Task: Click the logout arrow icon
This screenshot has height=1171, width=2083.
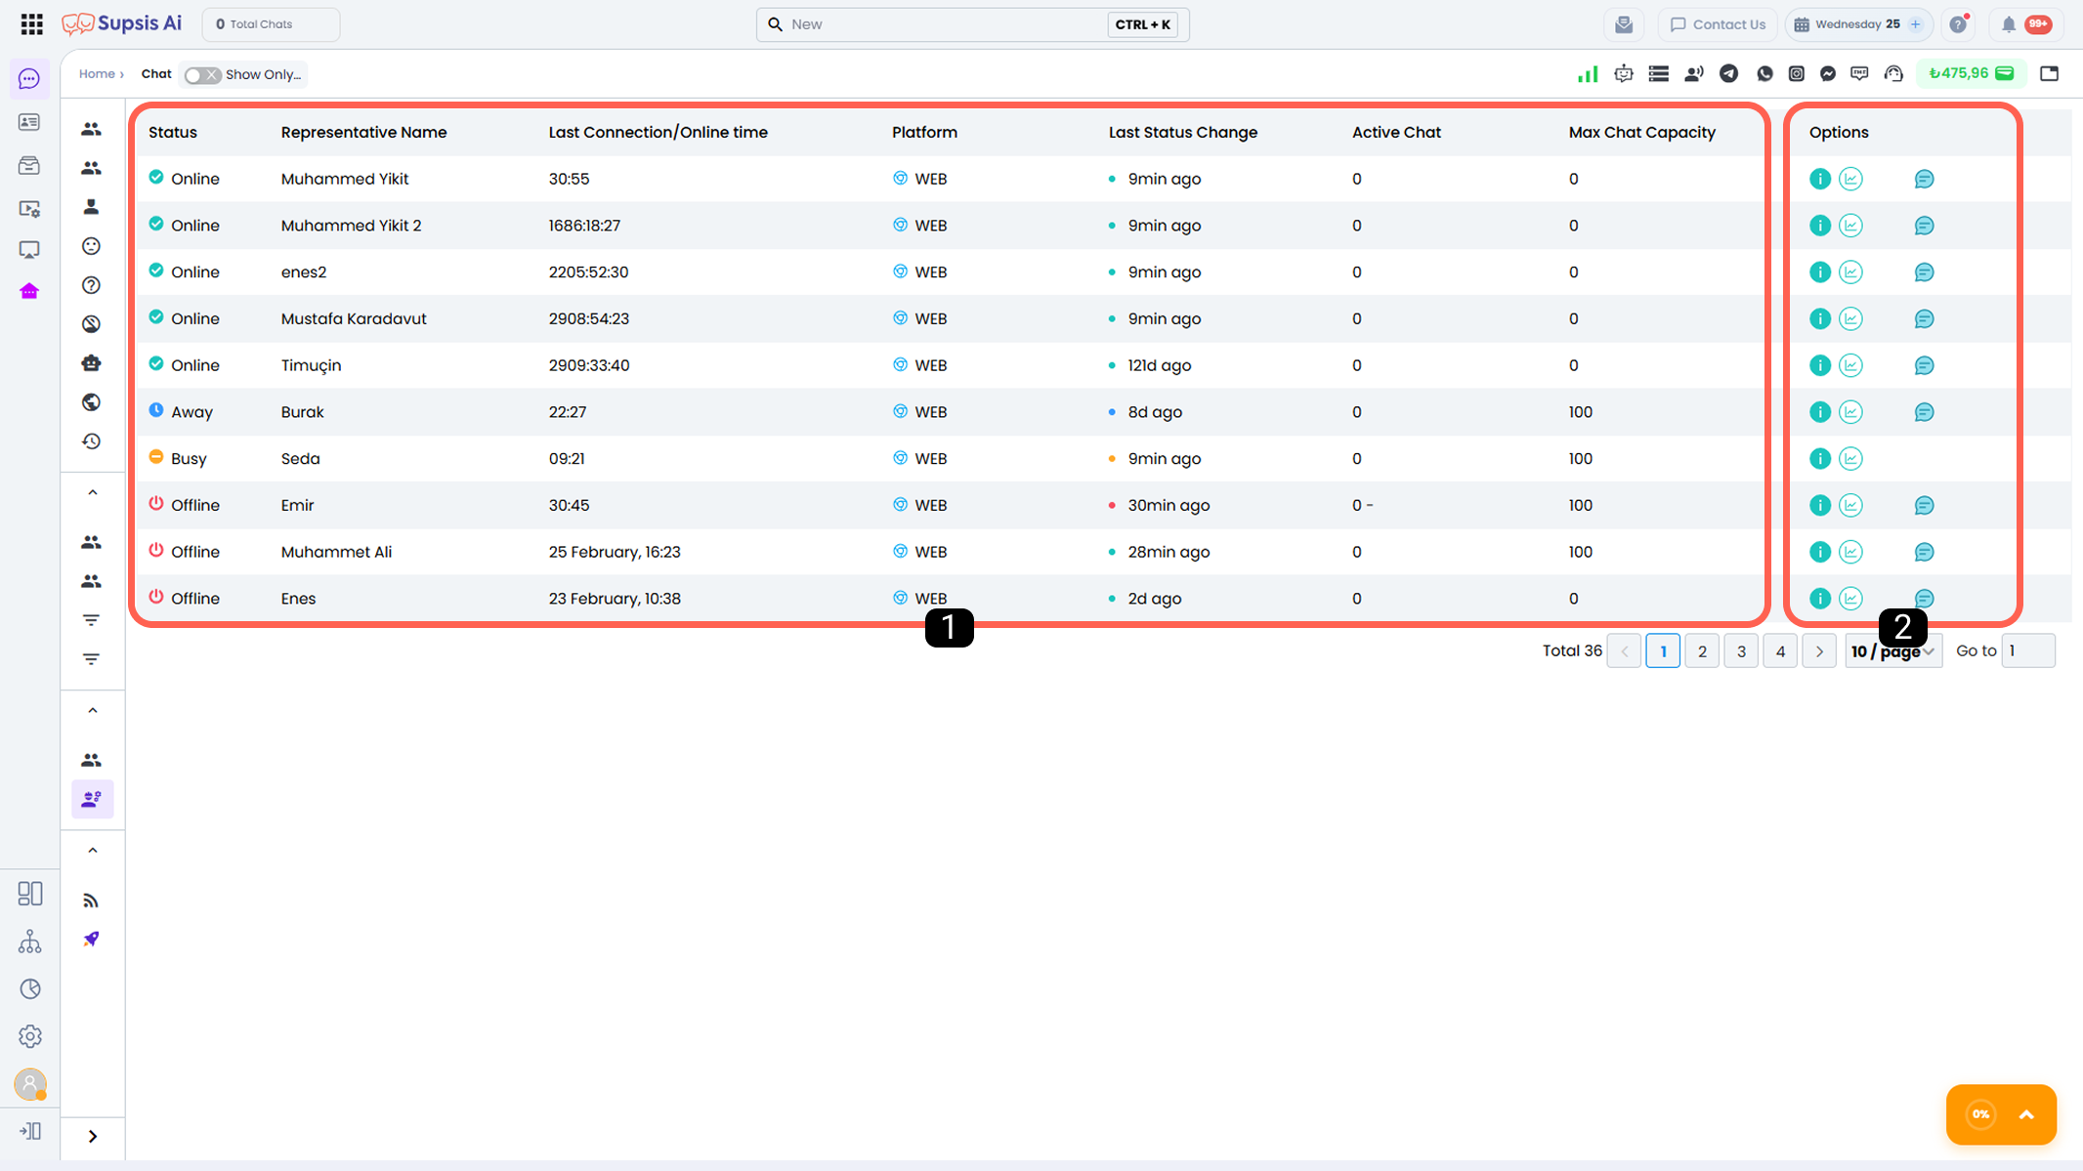Action: pyautogui.click(x=30, y=1131)
